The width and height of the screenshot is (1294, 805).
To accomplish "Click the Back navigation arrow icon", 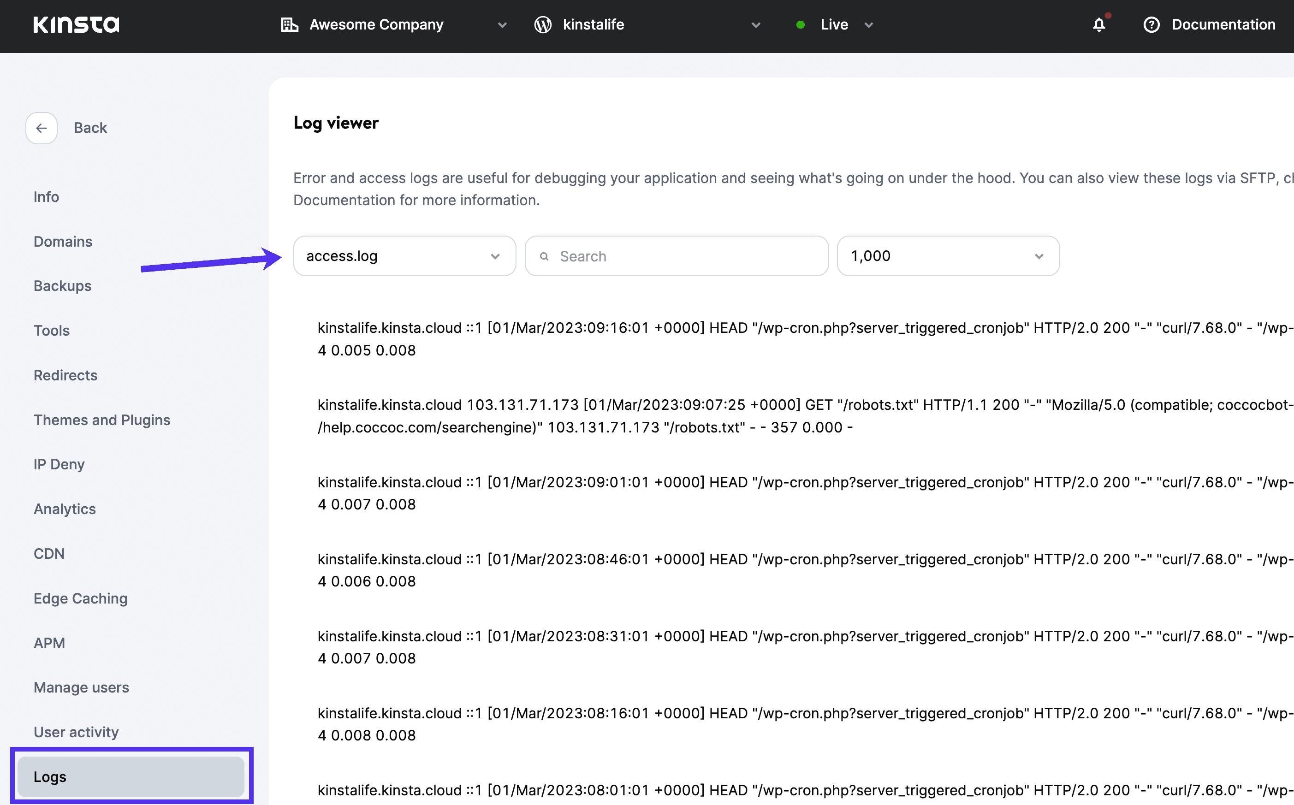I will (x=41, y=127).
